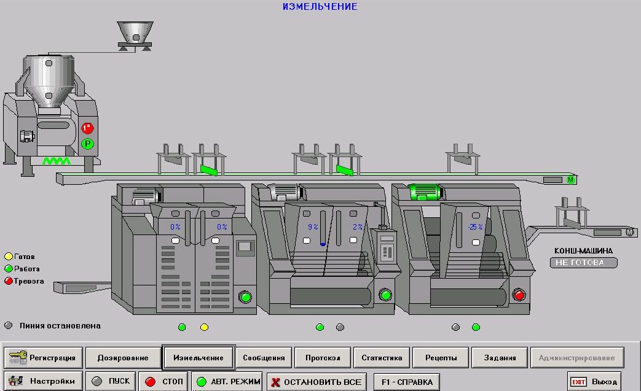Viewport: 641px width, 391px height.
Task: Click the key icon on Регистрация button
Action: (18, 357)
